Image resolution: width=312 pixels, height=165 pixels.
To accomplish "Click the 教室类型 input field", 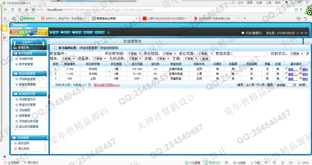I will [x=250, y=54].
